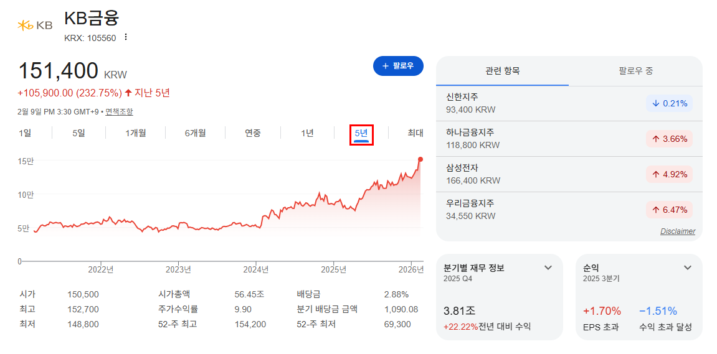Open the 삼성전자 related stock row

pos(569,174)
